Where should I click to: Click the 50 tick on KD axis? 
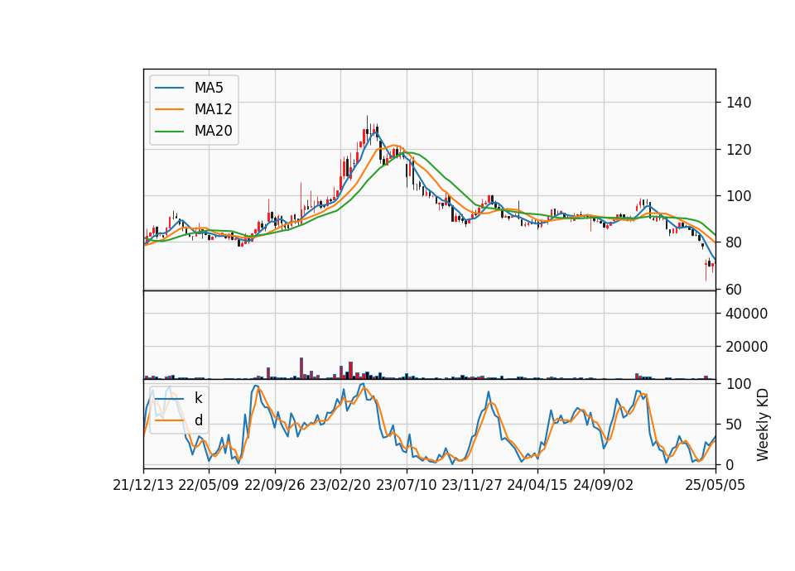click(x=735, y=425)
